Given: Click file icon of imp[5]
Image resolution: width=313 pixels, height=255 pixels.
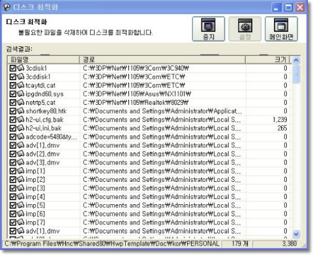Looking at the screenshot, I should tap(20, 205).
